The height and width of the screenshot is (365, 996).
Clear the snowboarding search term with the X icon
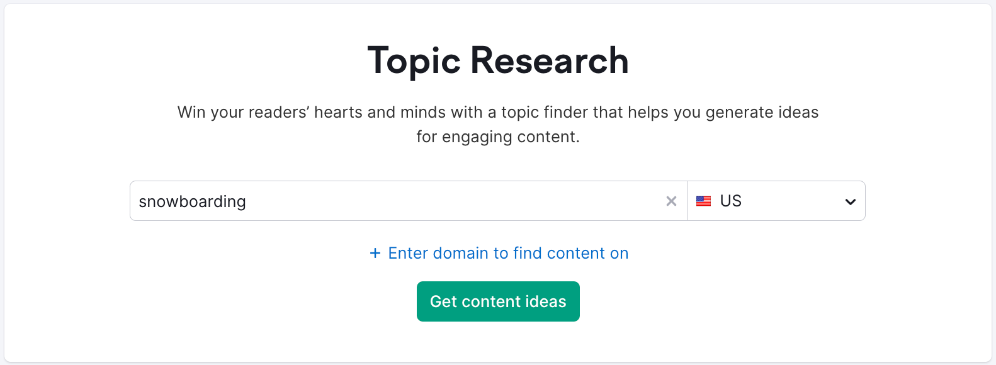671,201
